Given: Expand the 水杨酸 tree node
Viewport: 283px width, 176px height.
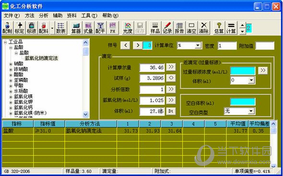Looking at the screenshot, I should pyautogui.click(x=11, y=91).
